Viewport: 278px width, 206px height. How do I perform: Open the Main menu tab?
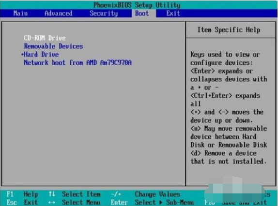pos(20,13)
